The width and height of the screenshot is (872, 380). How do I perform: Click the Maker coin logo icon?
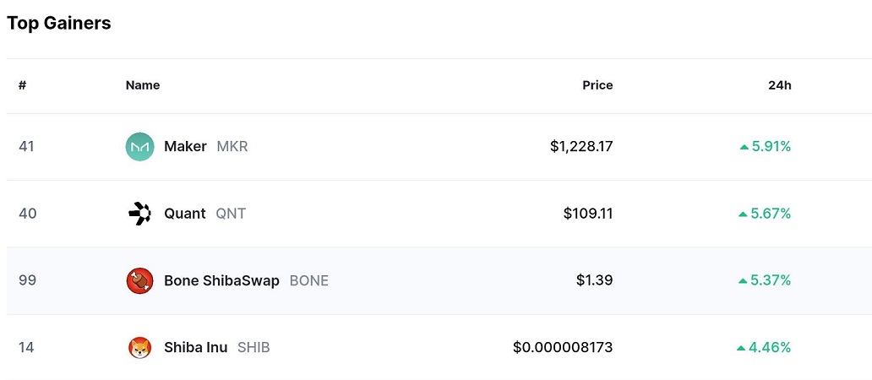139,147
